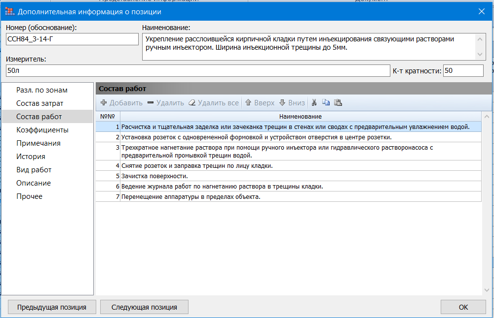Close the Дополнительная информация dialog
The image size is (494, 318).
coord(481,12)
